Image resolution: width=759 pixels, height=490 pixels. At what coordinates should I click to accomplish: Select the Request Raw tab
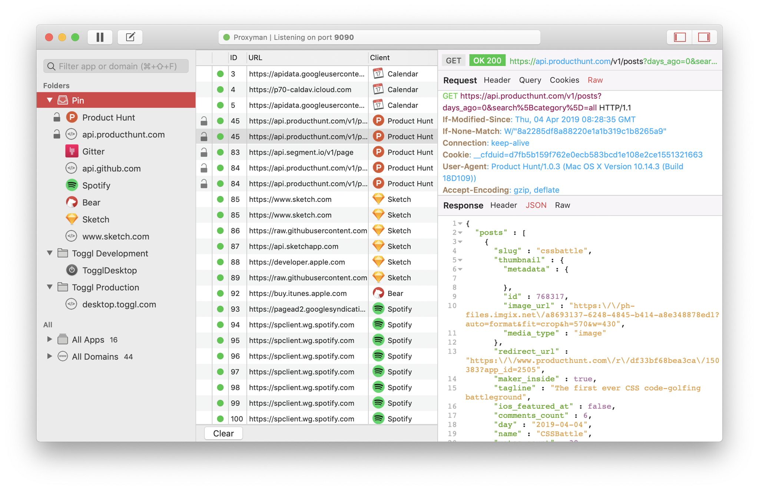pos(595,80)
